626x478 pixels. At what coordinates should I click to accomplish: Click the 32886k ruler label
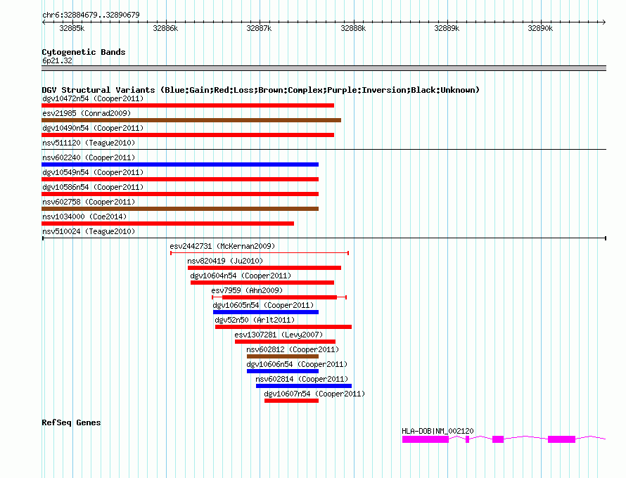[x=165, y=28]
